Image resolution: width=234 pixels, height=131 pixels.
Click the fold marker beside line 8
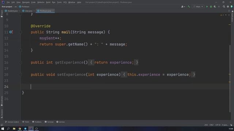click(x=20, y=14)
